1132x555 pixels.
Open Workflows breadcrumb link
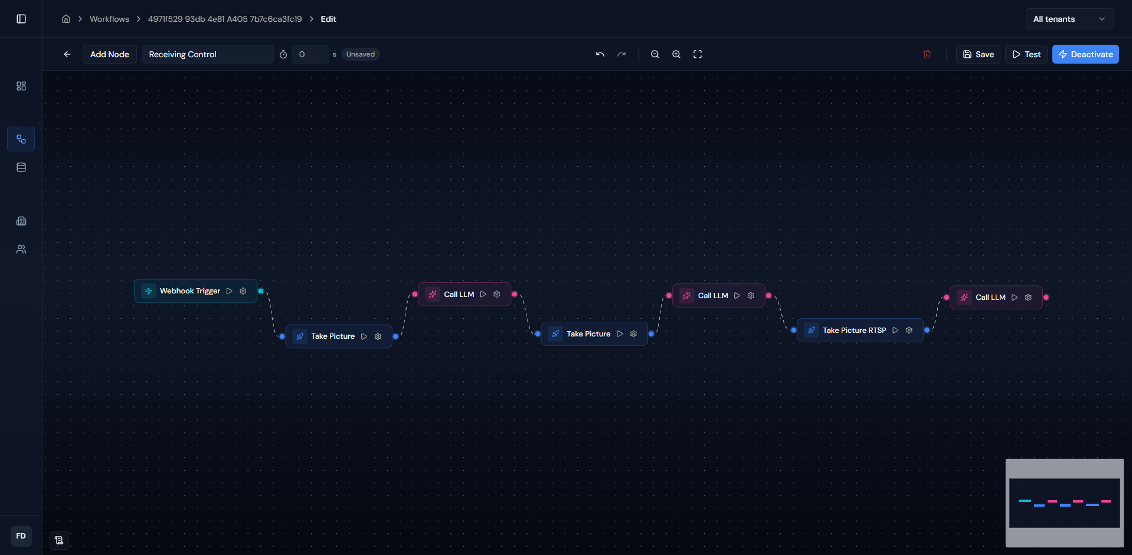tap(109, 19)
